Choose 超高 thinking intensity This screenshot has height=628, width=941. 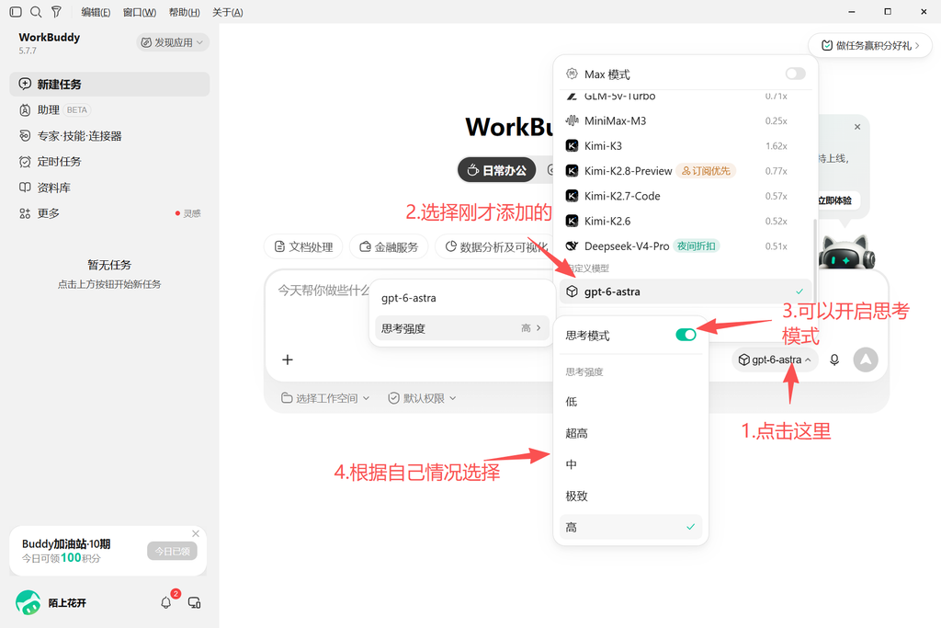pyautogui.click(x=630, y=433)
